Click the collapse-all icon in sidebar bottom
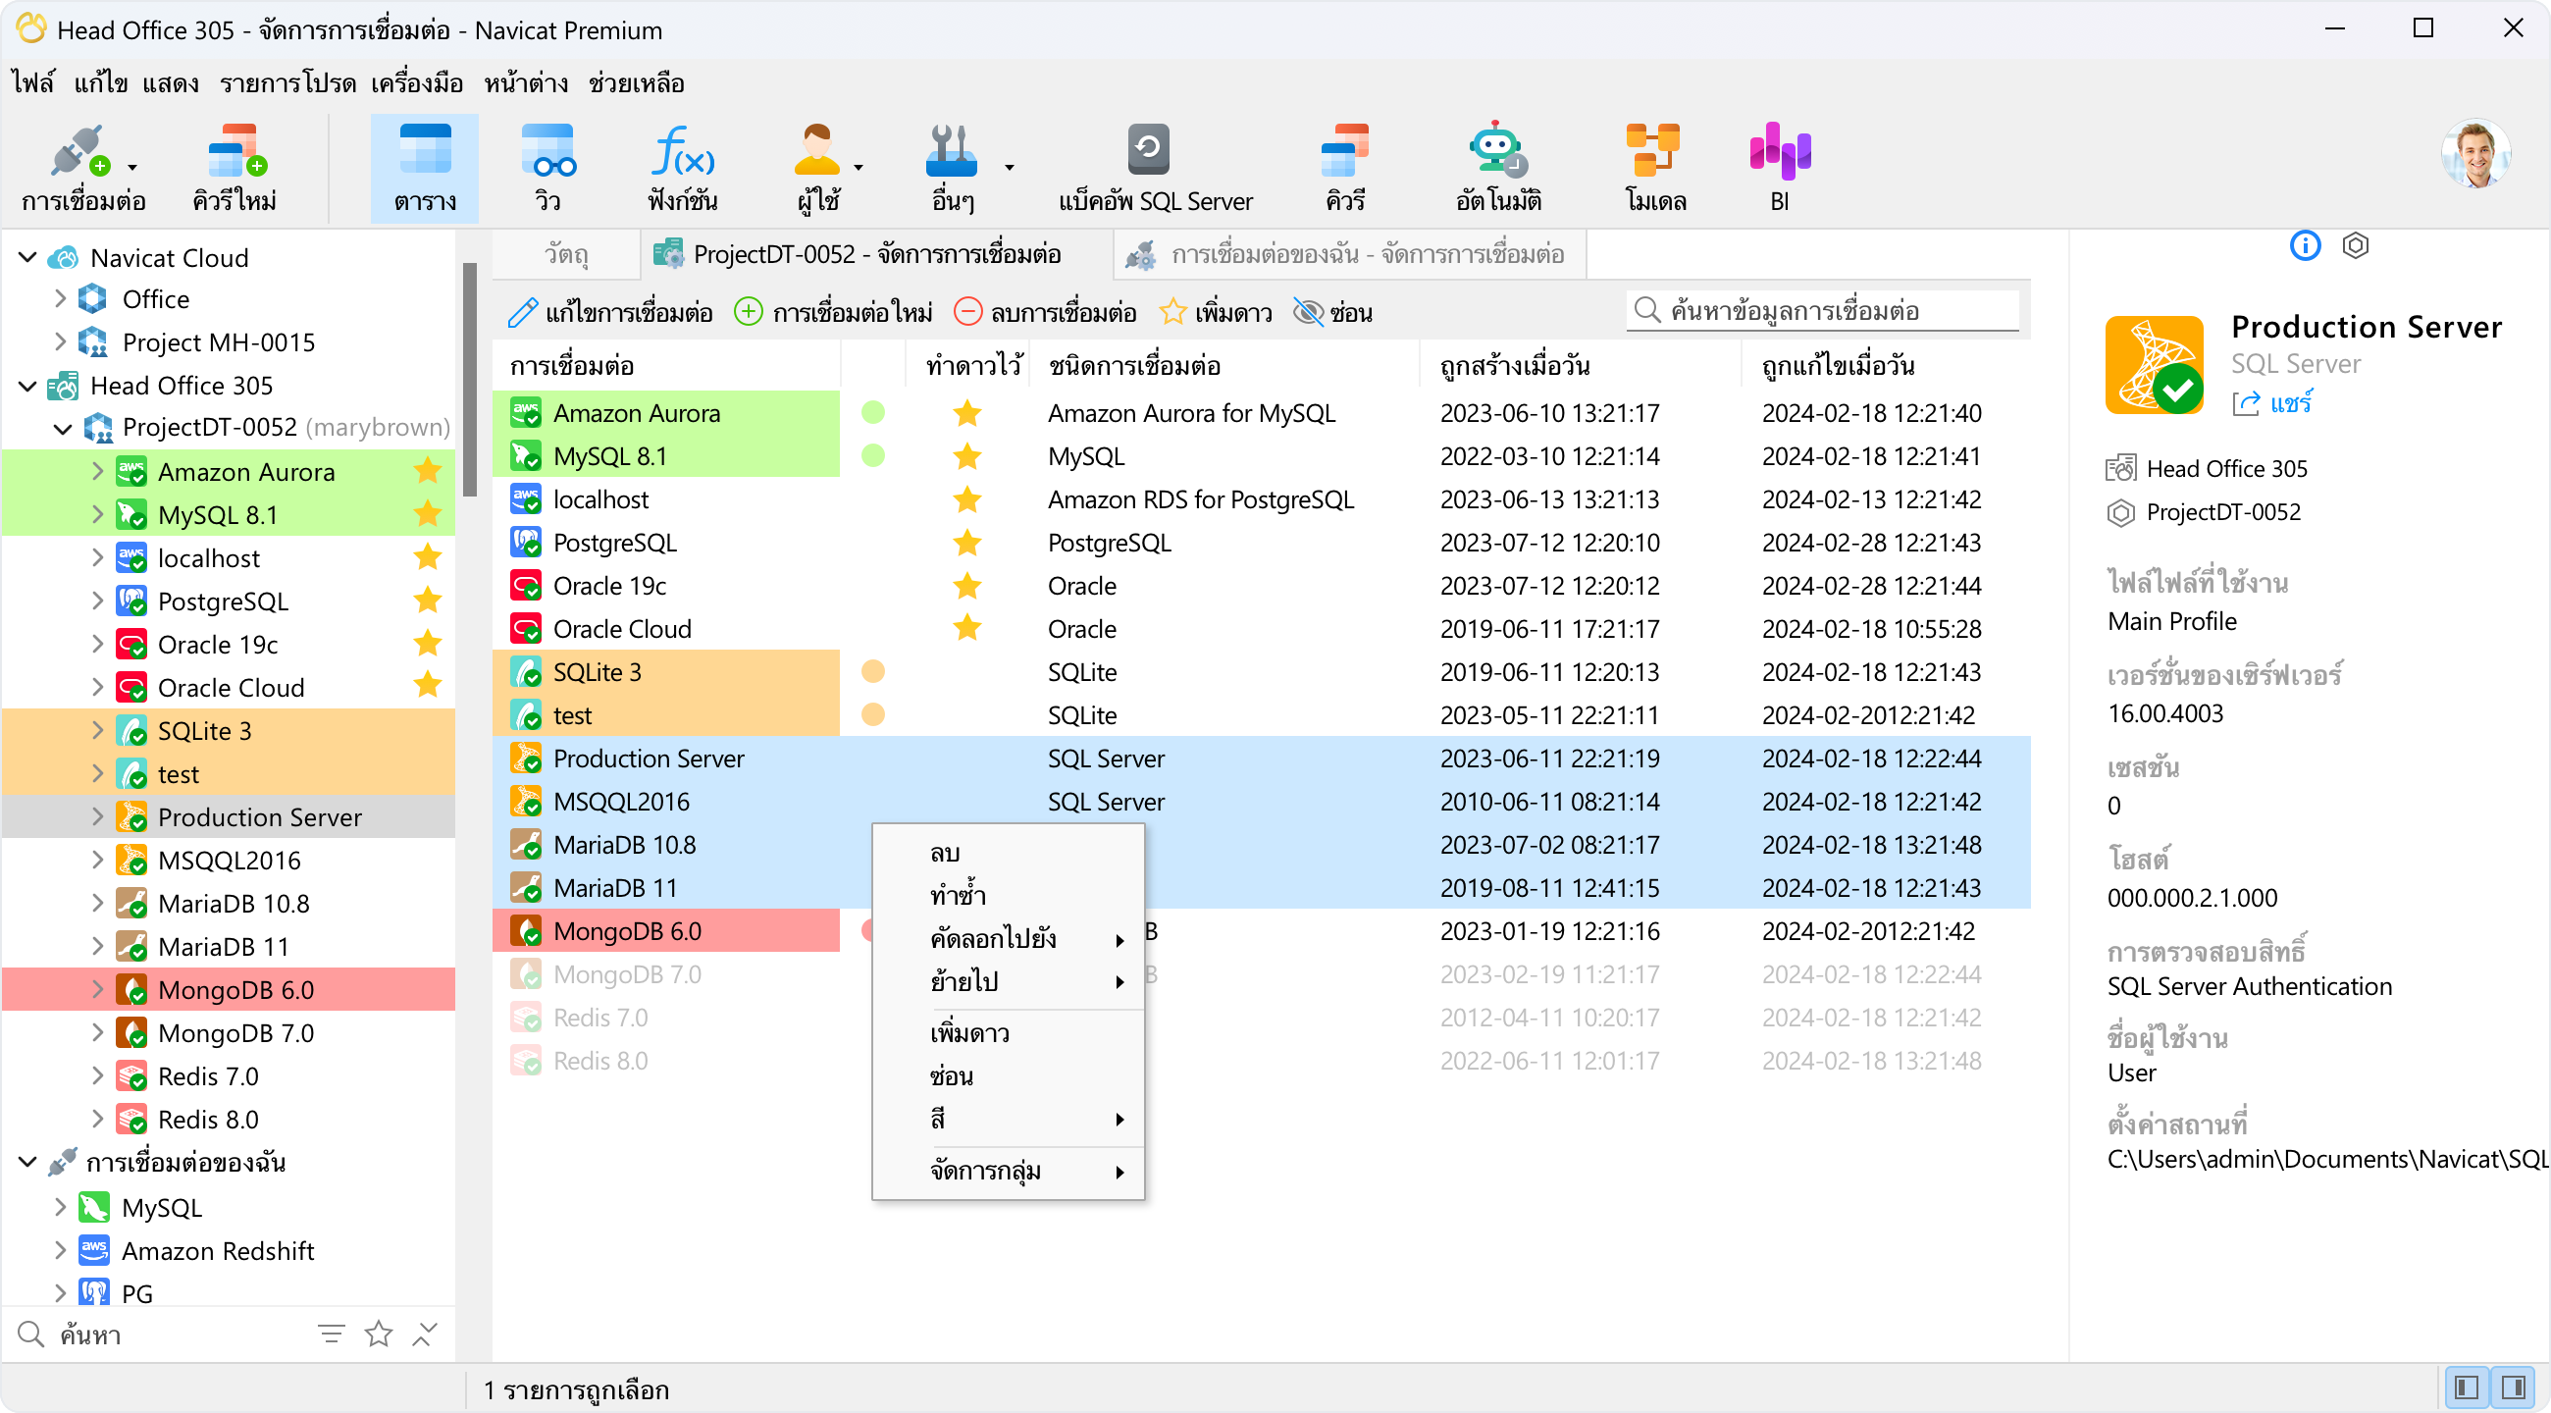This screenshot has width=2551, height=1413. coord(425,1334)
